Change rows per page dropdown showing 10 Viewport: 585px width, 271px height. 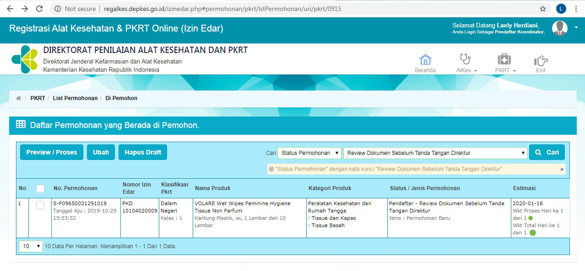(31, 246)
